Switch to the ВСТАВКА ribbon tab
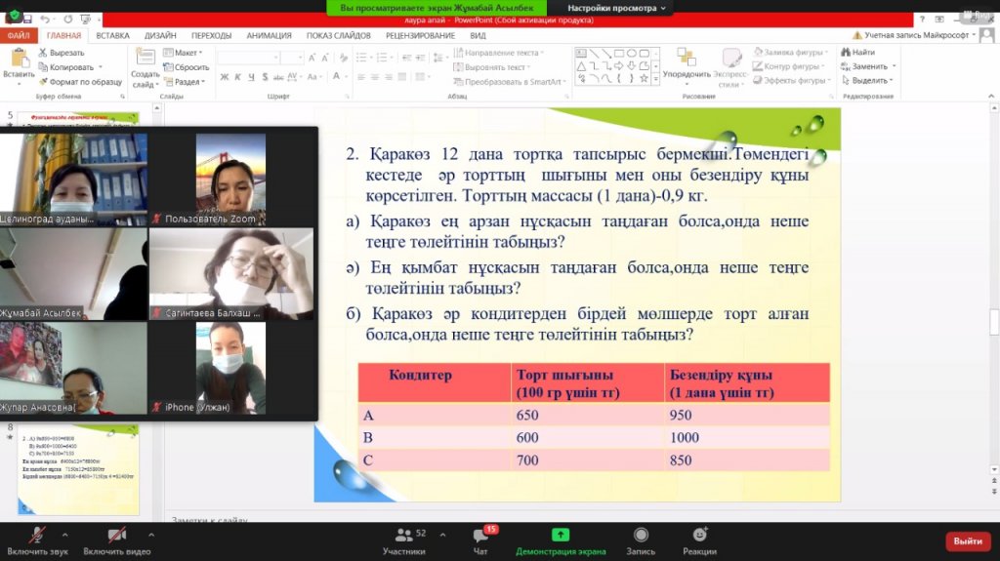This screenshot has height=561, width=1000. (x=112, y=35)
